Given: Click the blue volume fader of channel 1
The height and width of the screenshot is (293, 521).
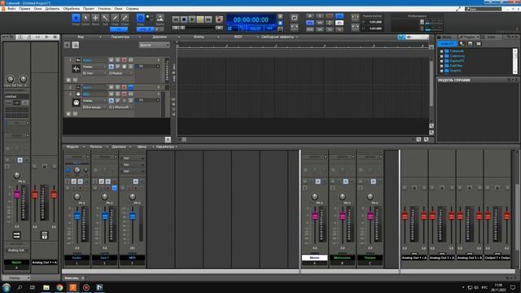Looking at the screenshot, I should [77, 216].
